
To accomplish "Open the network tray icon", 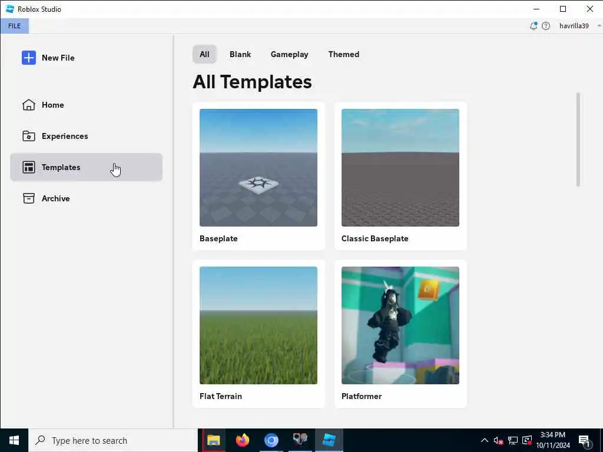I will click(513, 440).
